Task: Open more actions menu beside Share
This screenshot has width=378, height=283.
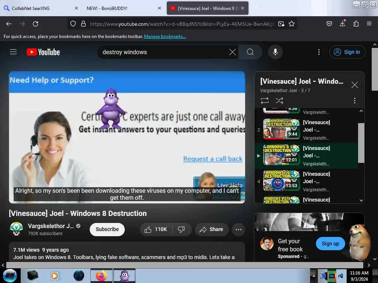Action: coord(238,229)
